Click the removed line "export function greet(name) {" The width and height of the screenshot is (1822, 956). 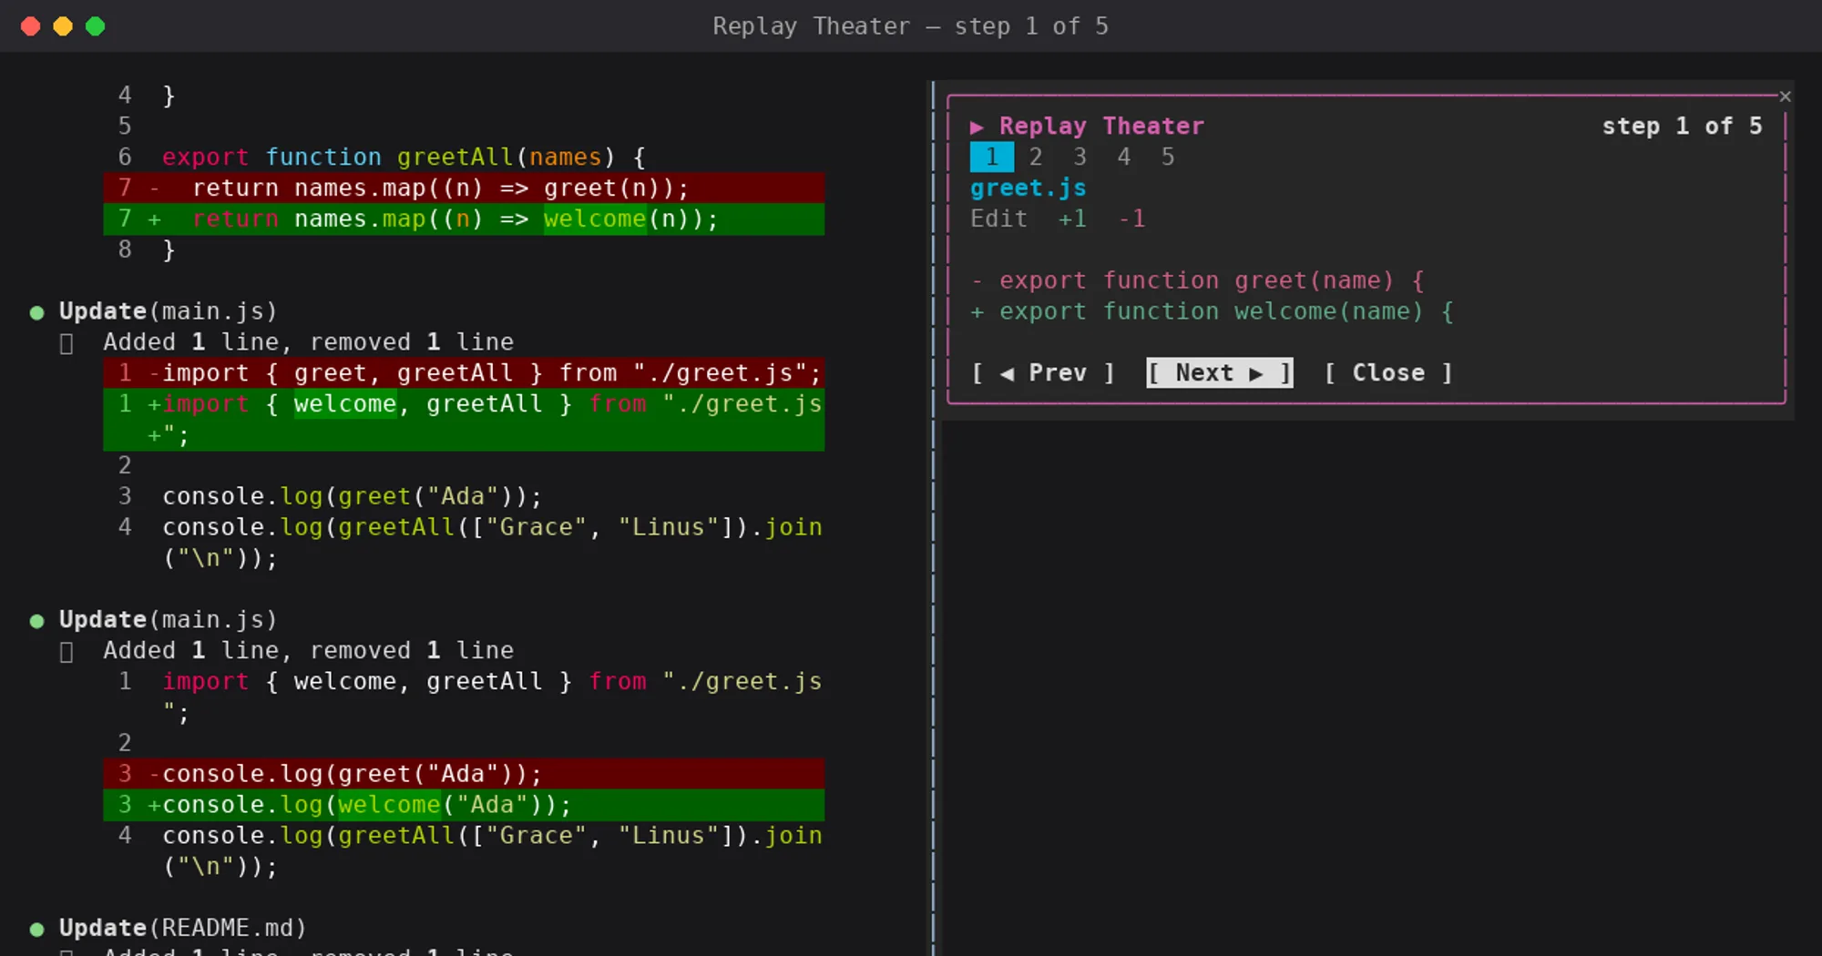1197,280
